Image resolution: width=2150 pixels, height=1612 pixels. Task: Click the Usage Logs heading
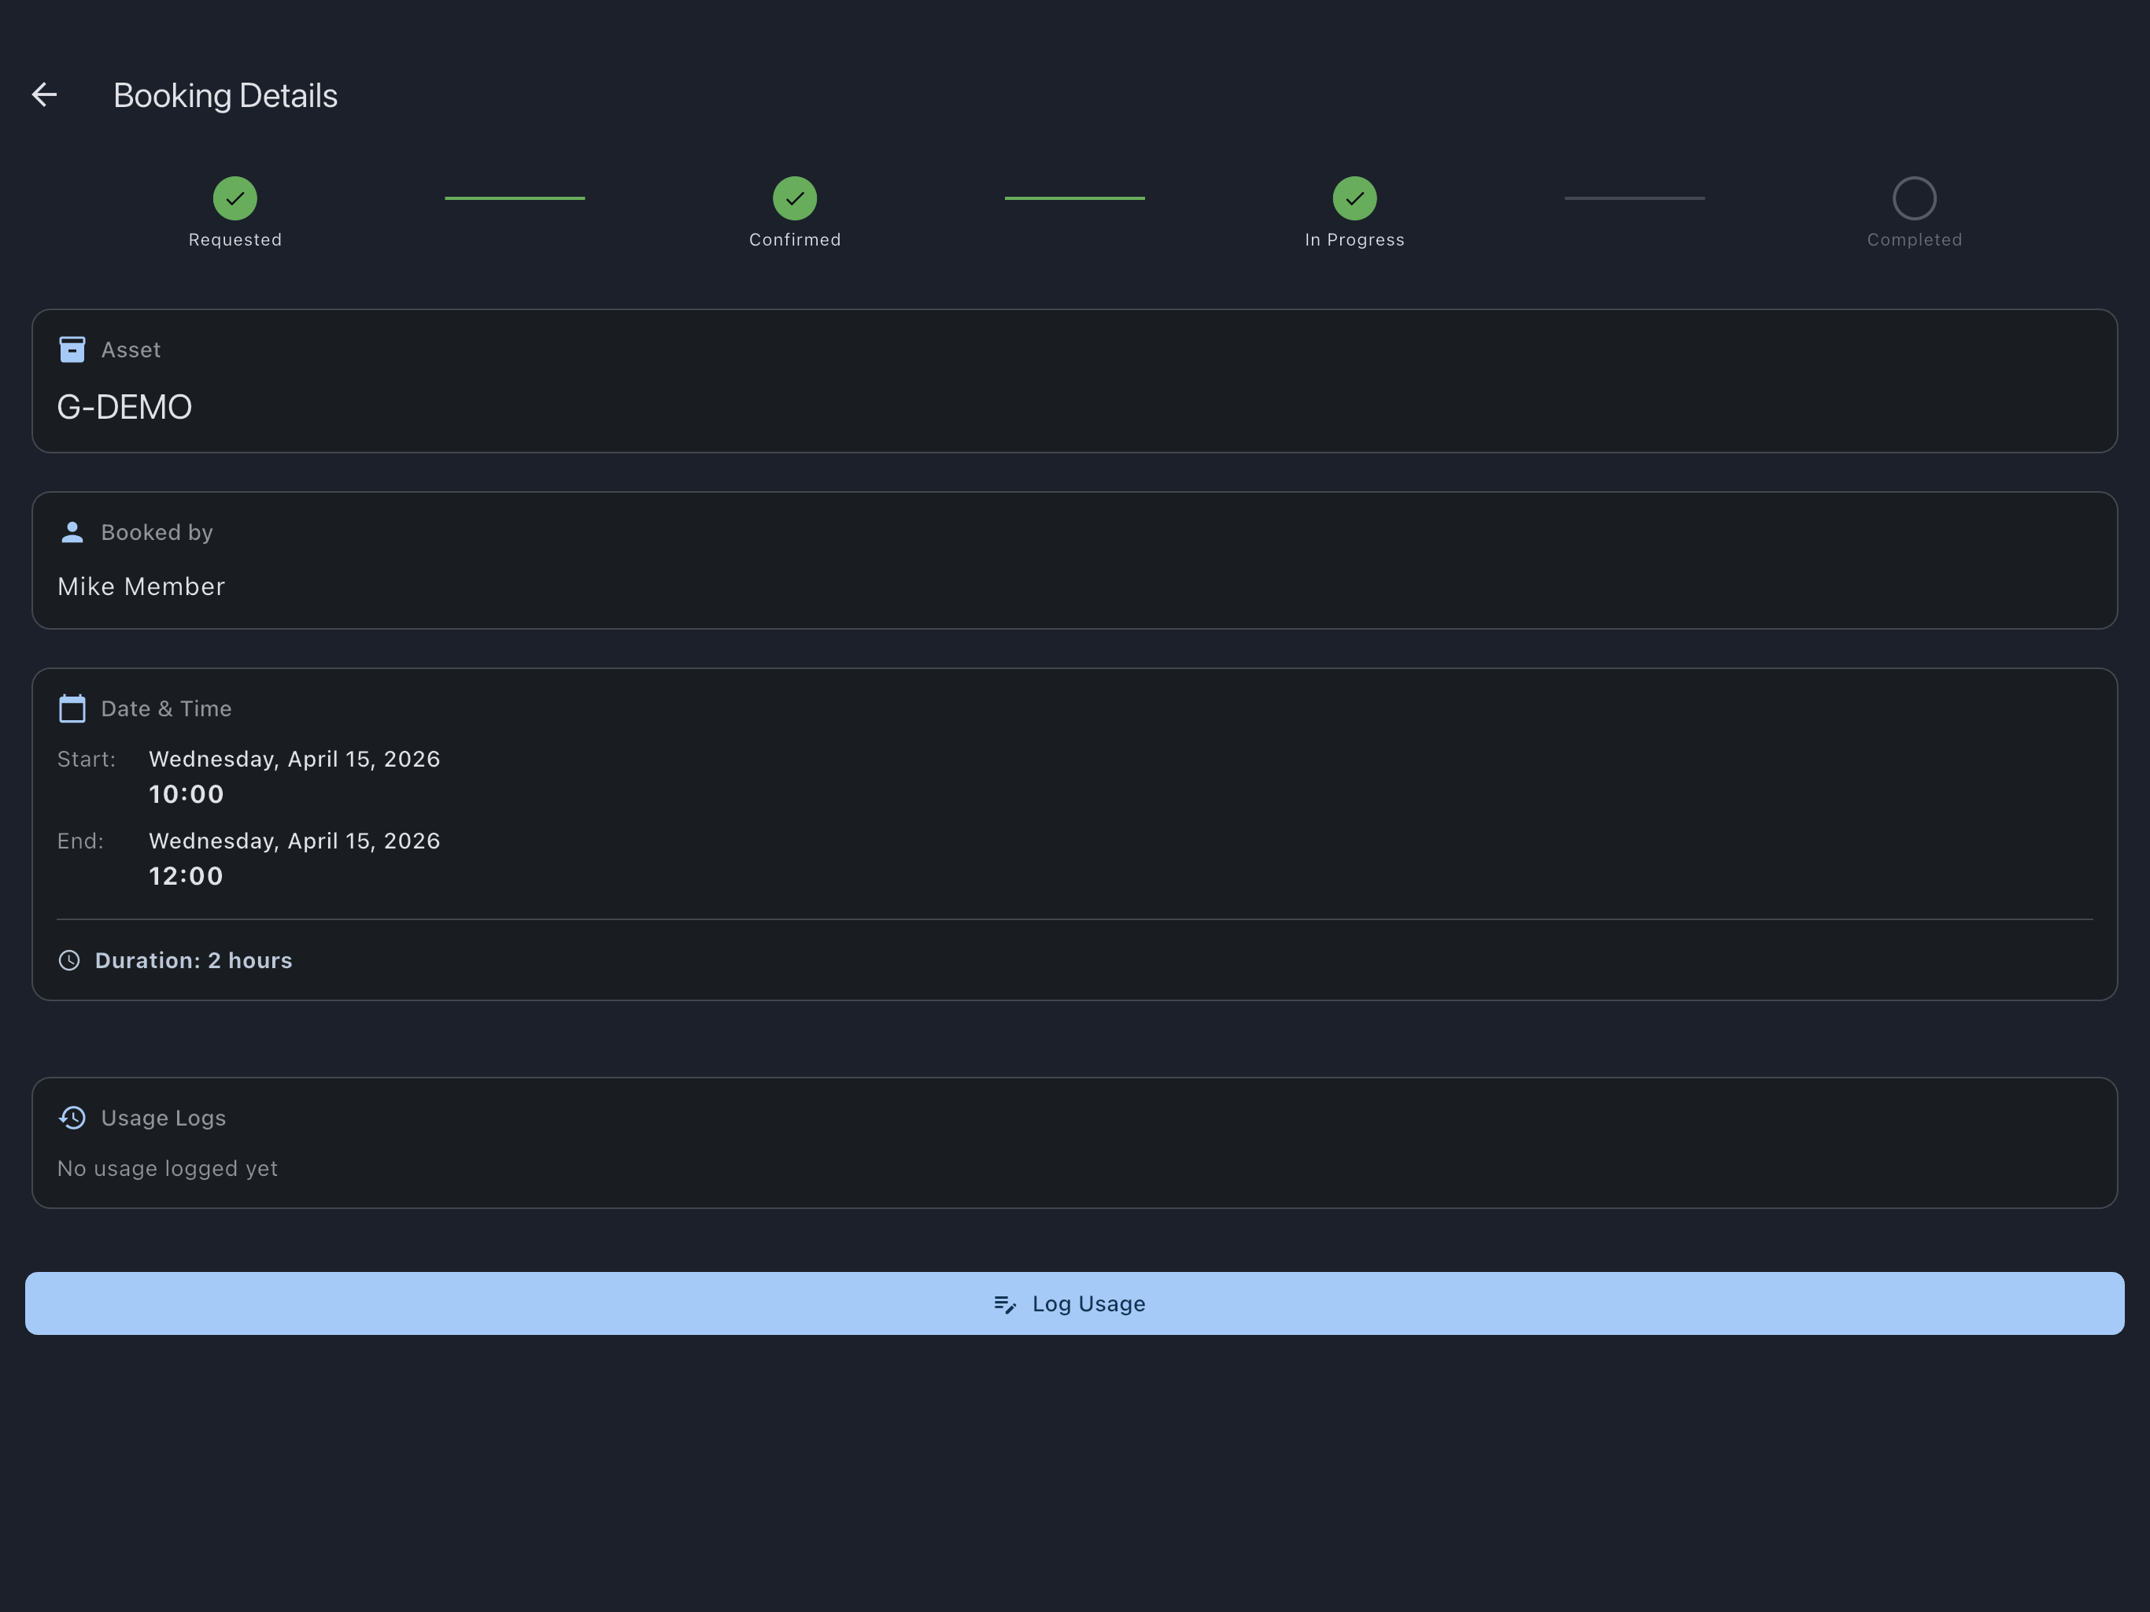163,1118
